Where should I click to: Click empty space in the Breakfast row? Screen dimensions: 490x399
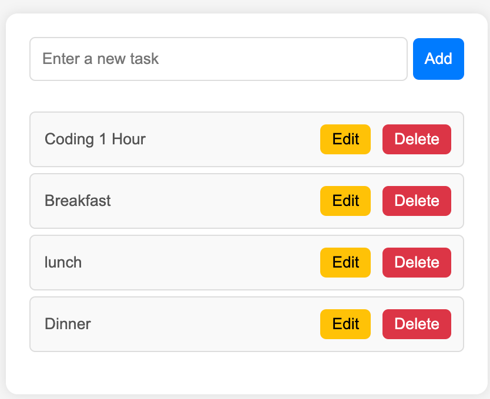coord(216,201)
